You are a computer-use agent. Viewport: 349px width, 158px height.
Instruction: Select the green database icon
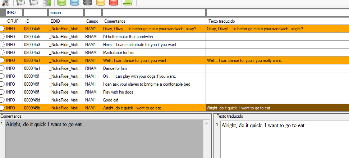[62, 3]
